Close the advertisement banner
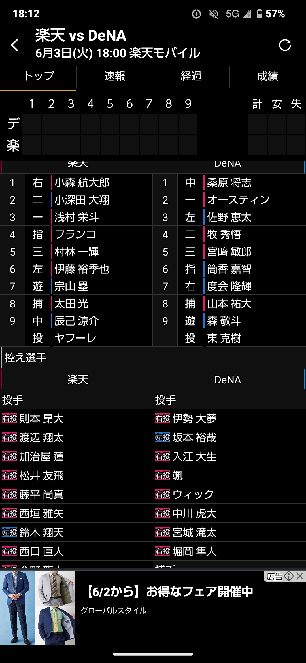 300,576
